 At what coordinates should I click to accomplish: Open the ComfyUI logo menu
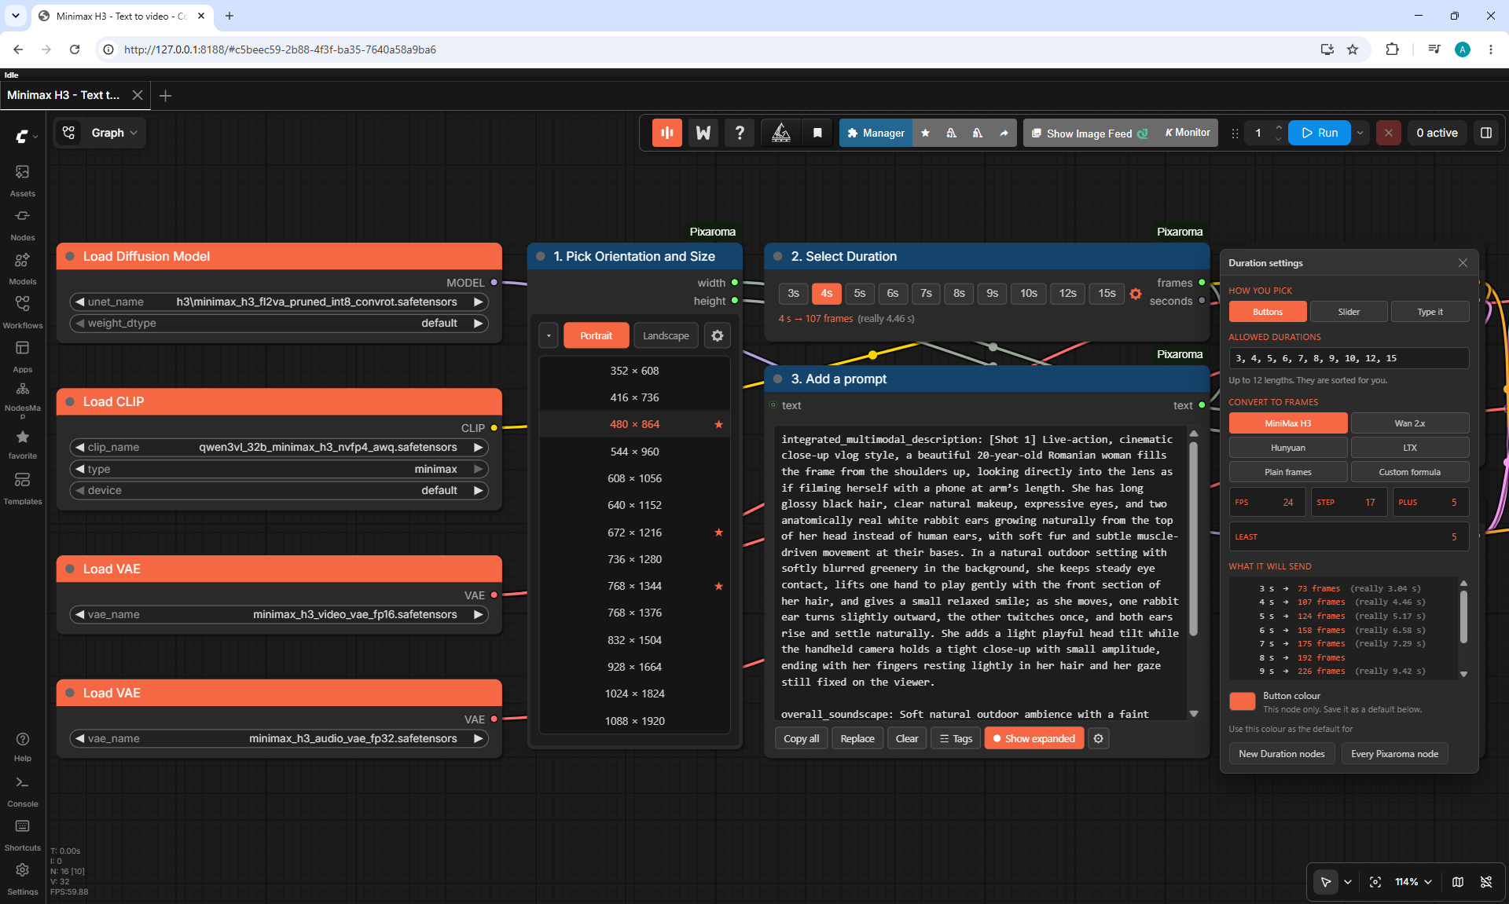click(26, 136)
